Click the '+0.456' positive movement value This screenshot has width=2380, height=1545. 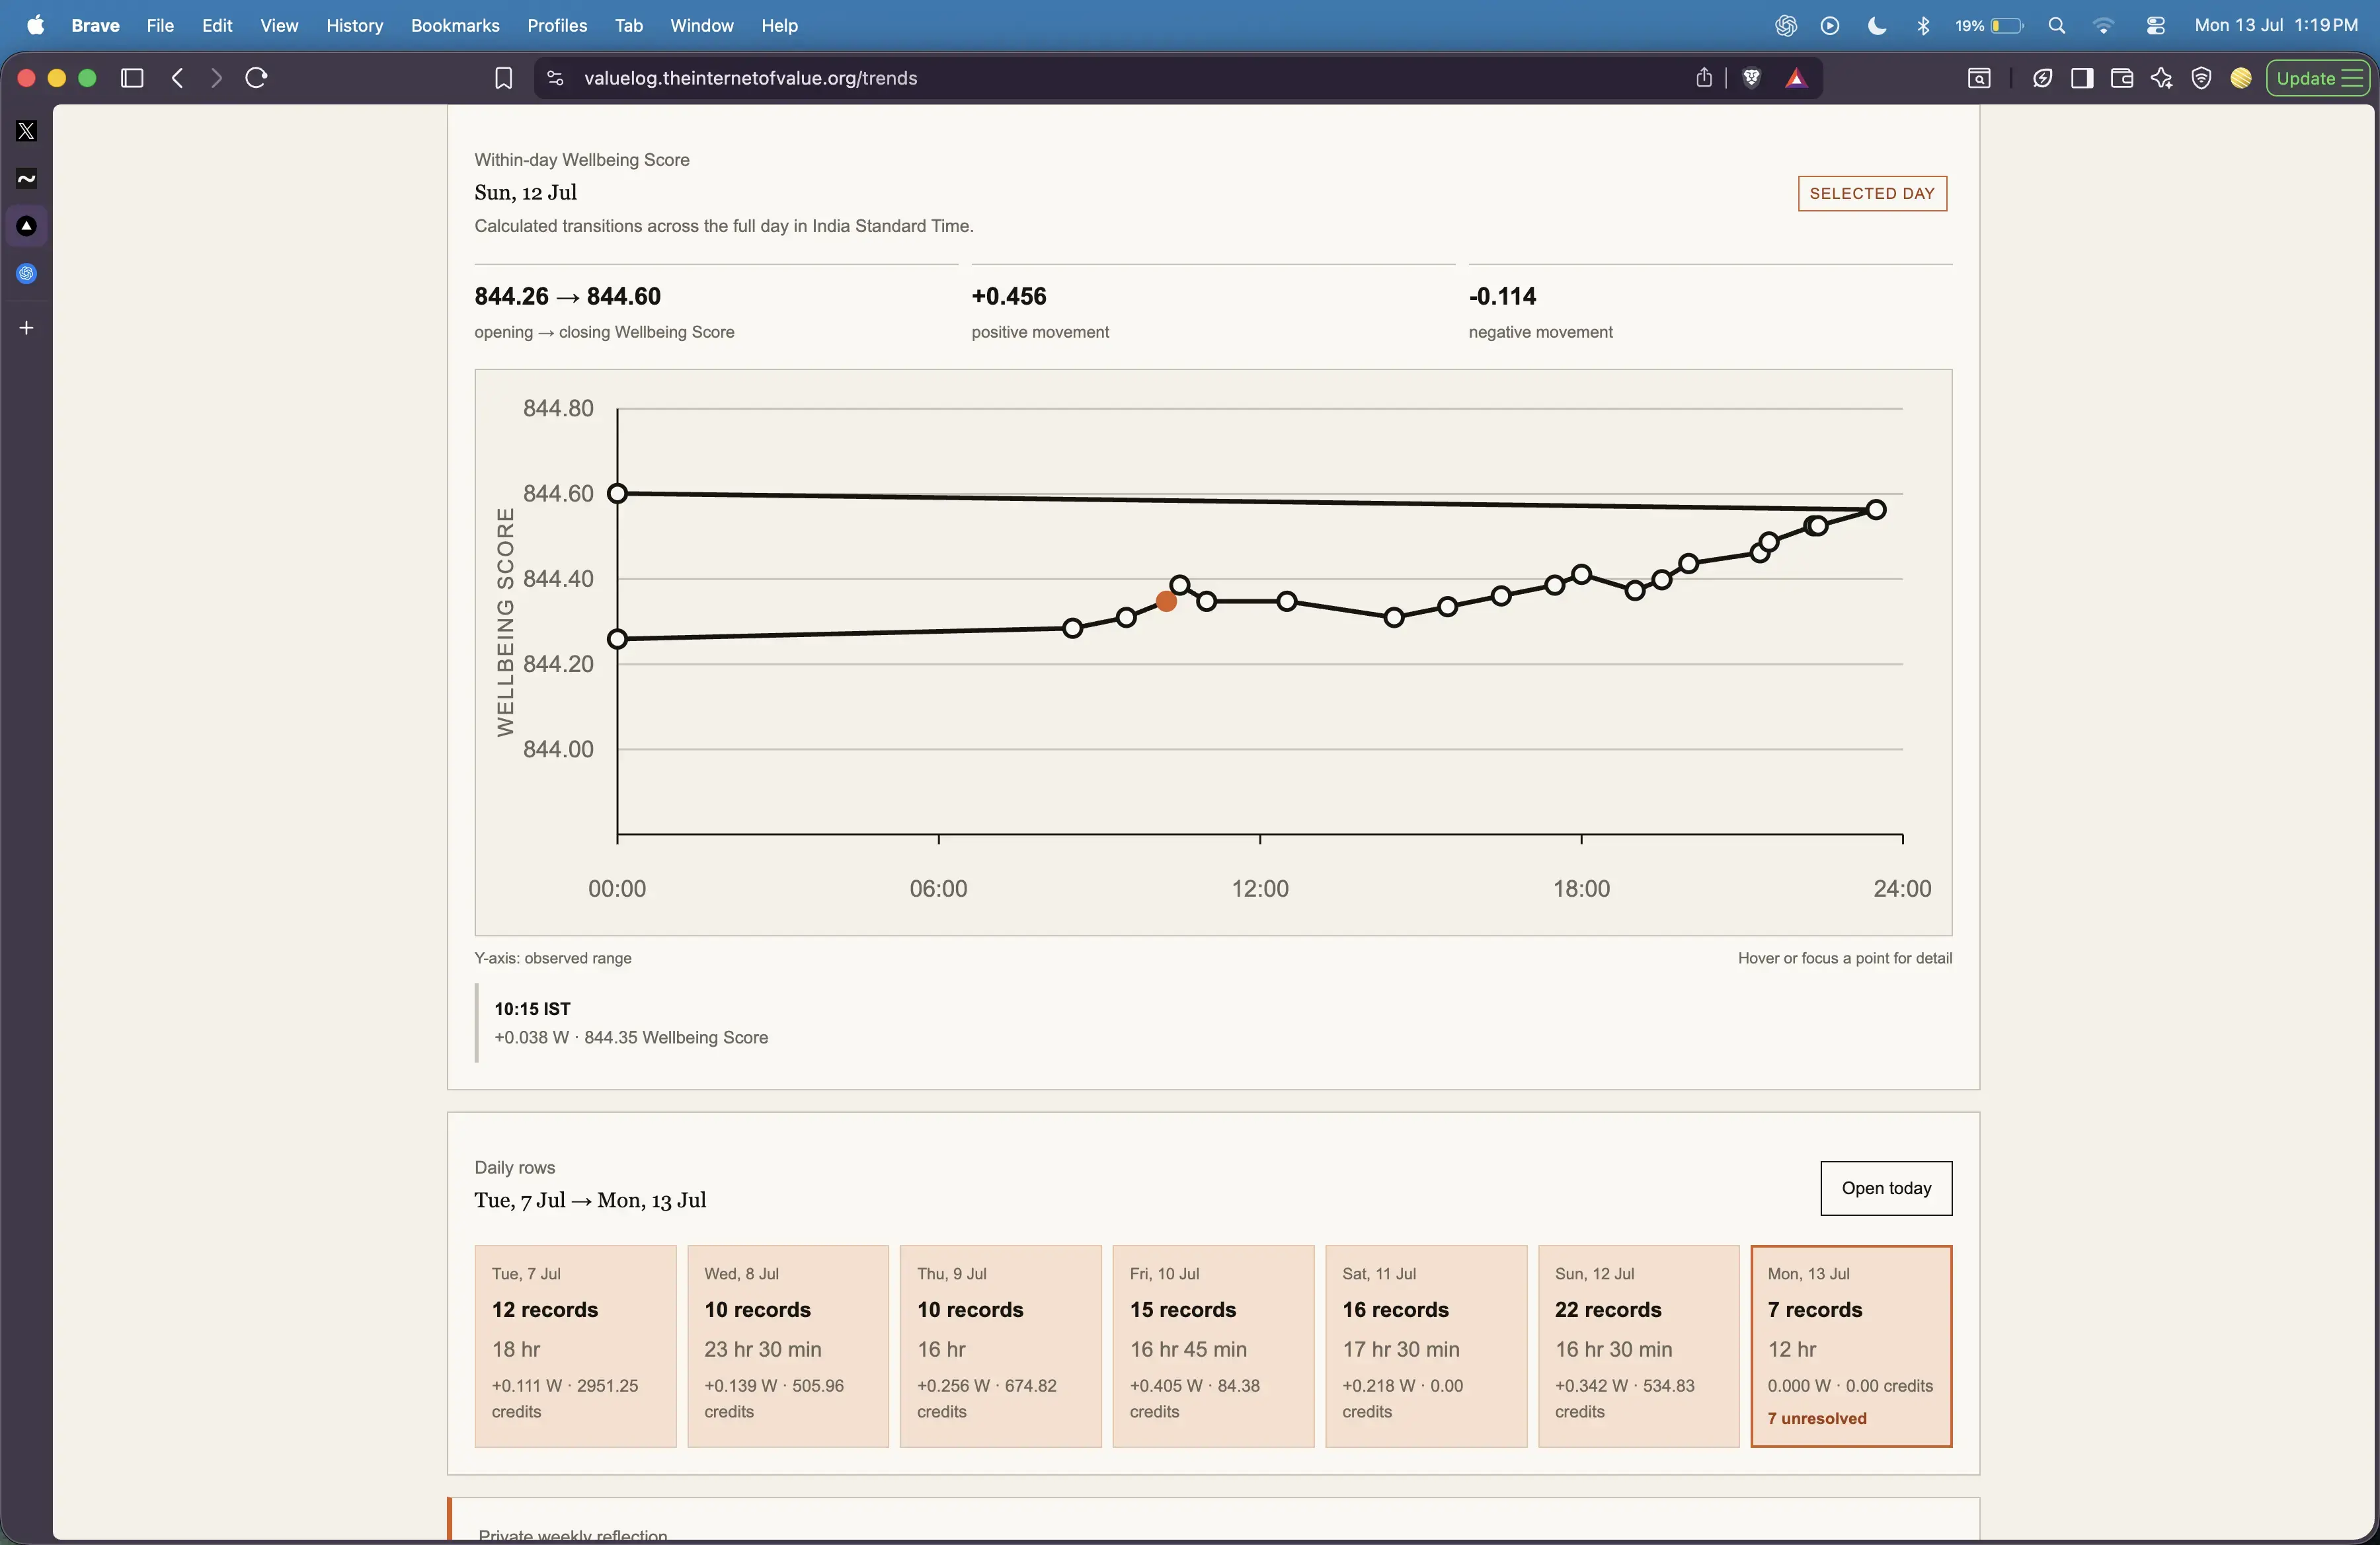click(1009, 297)
